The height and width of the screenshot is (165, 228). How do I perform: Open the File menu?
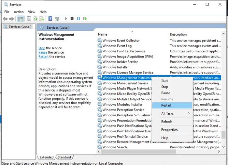[7, 12]
